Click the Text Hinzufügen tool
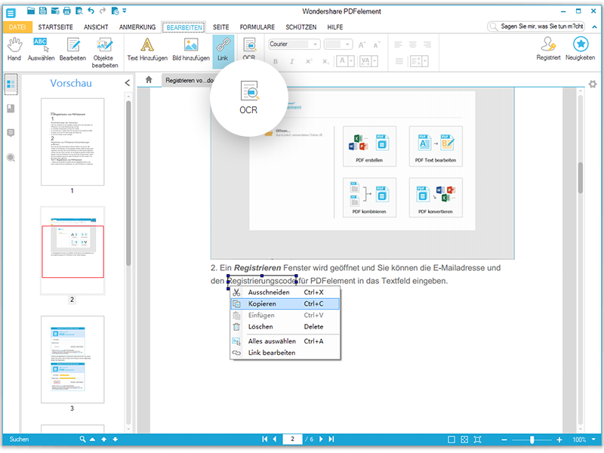 [147, 48]
